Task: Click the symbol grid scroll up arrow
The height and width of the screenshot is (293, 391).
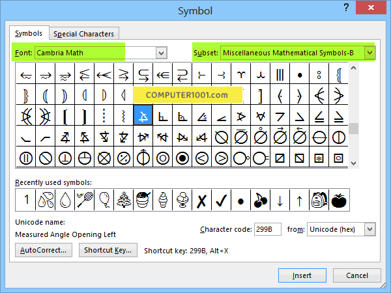Action: 353,68
